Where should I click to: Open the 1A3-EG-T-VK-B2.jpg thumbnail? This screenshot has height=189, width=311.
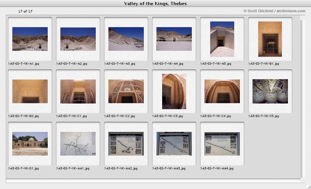tap(30, 91)
